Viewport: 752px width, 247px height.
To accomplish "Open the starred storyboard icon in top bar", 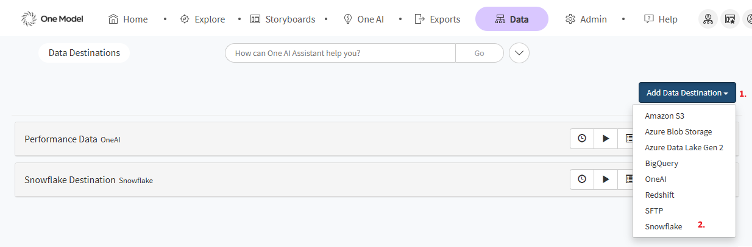I will coord(729,19).
